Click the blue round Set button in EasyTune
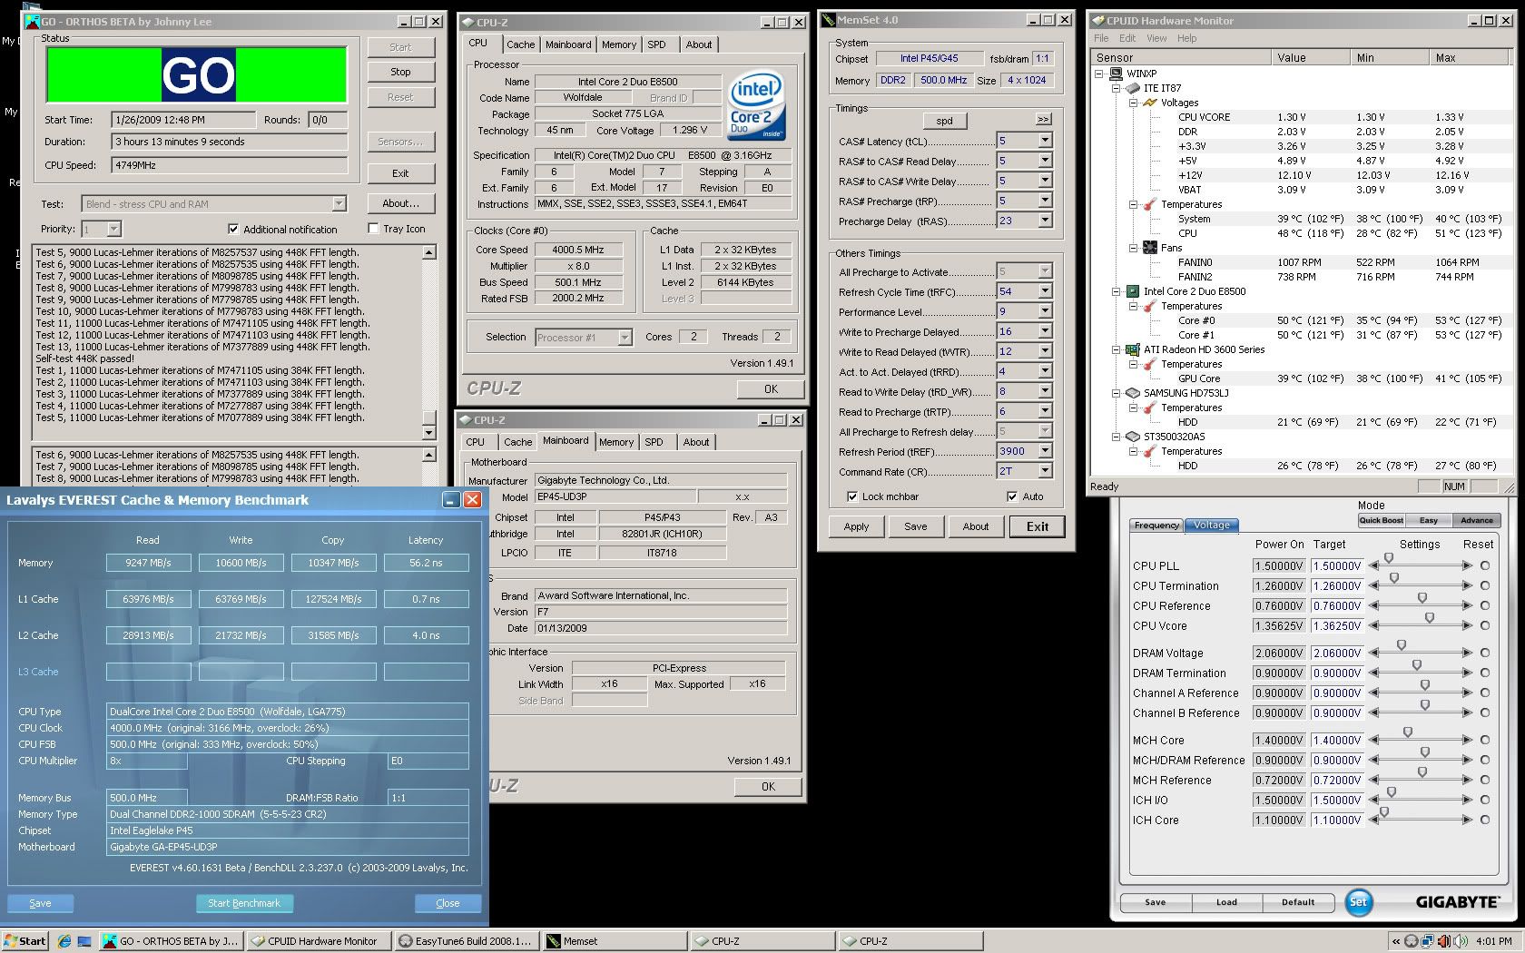Screen dimensions: 1525x953 (x=1358, y=901)
